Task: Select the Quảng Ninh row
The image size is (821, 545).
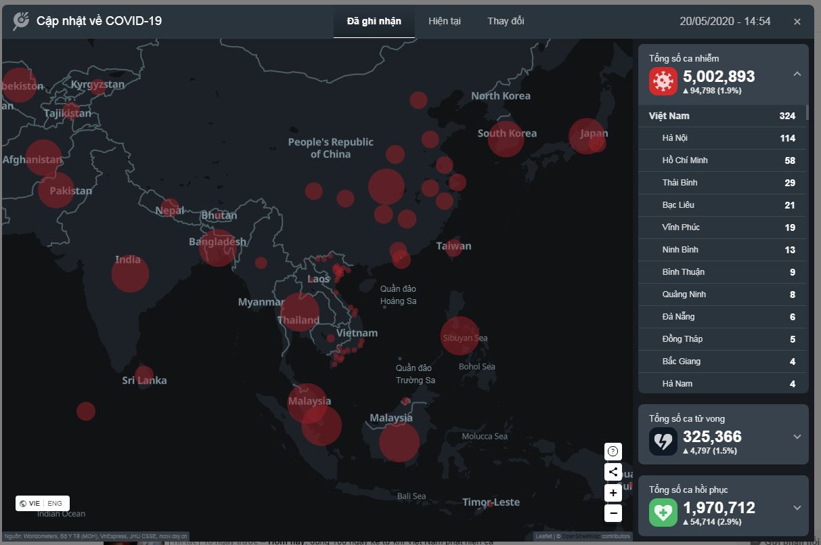Action: coord(722,295)
